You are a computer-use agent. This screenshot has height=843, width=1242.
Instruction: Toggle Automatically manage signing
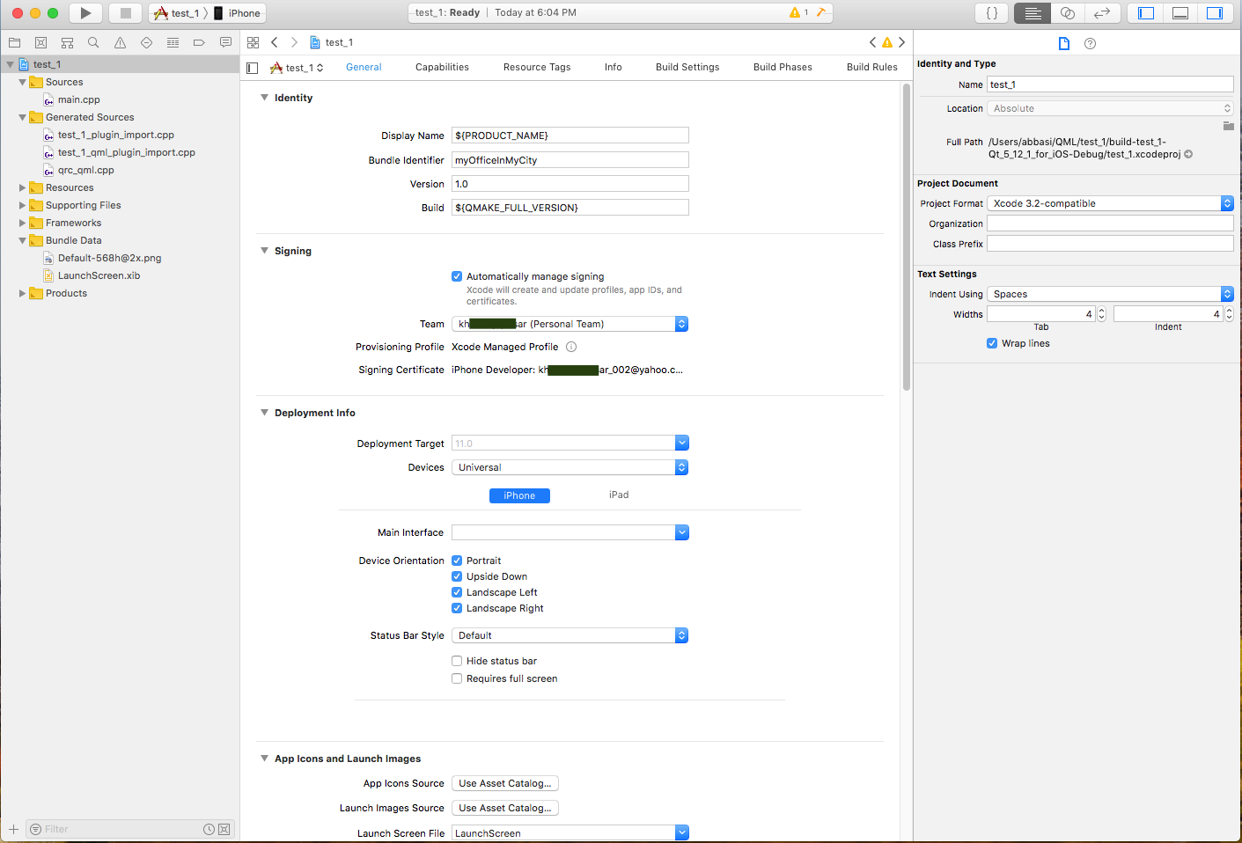[x=457, y=276]
